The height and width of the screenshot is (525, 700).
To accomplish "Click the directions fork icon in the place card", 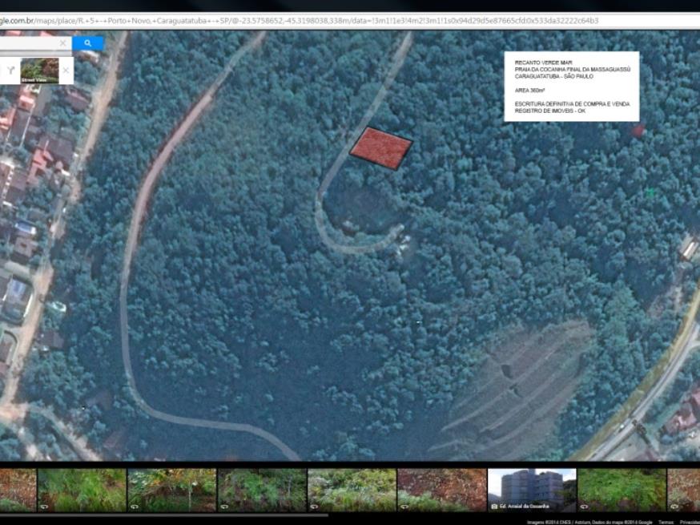I will (x=10, y=71).
